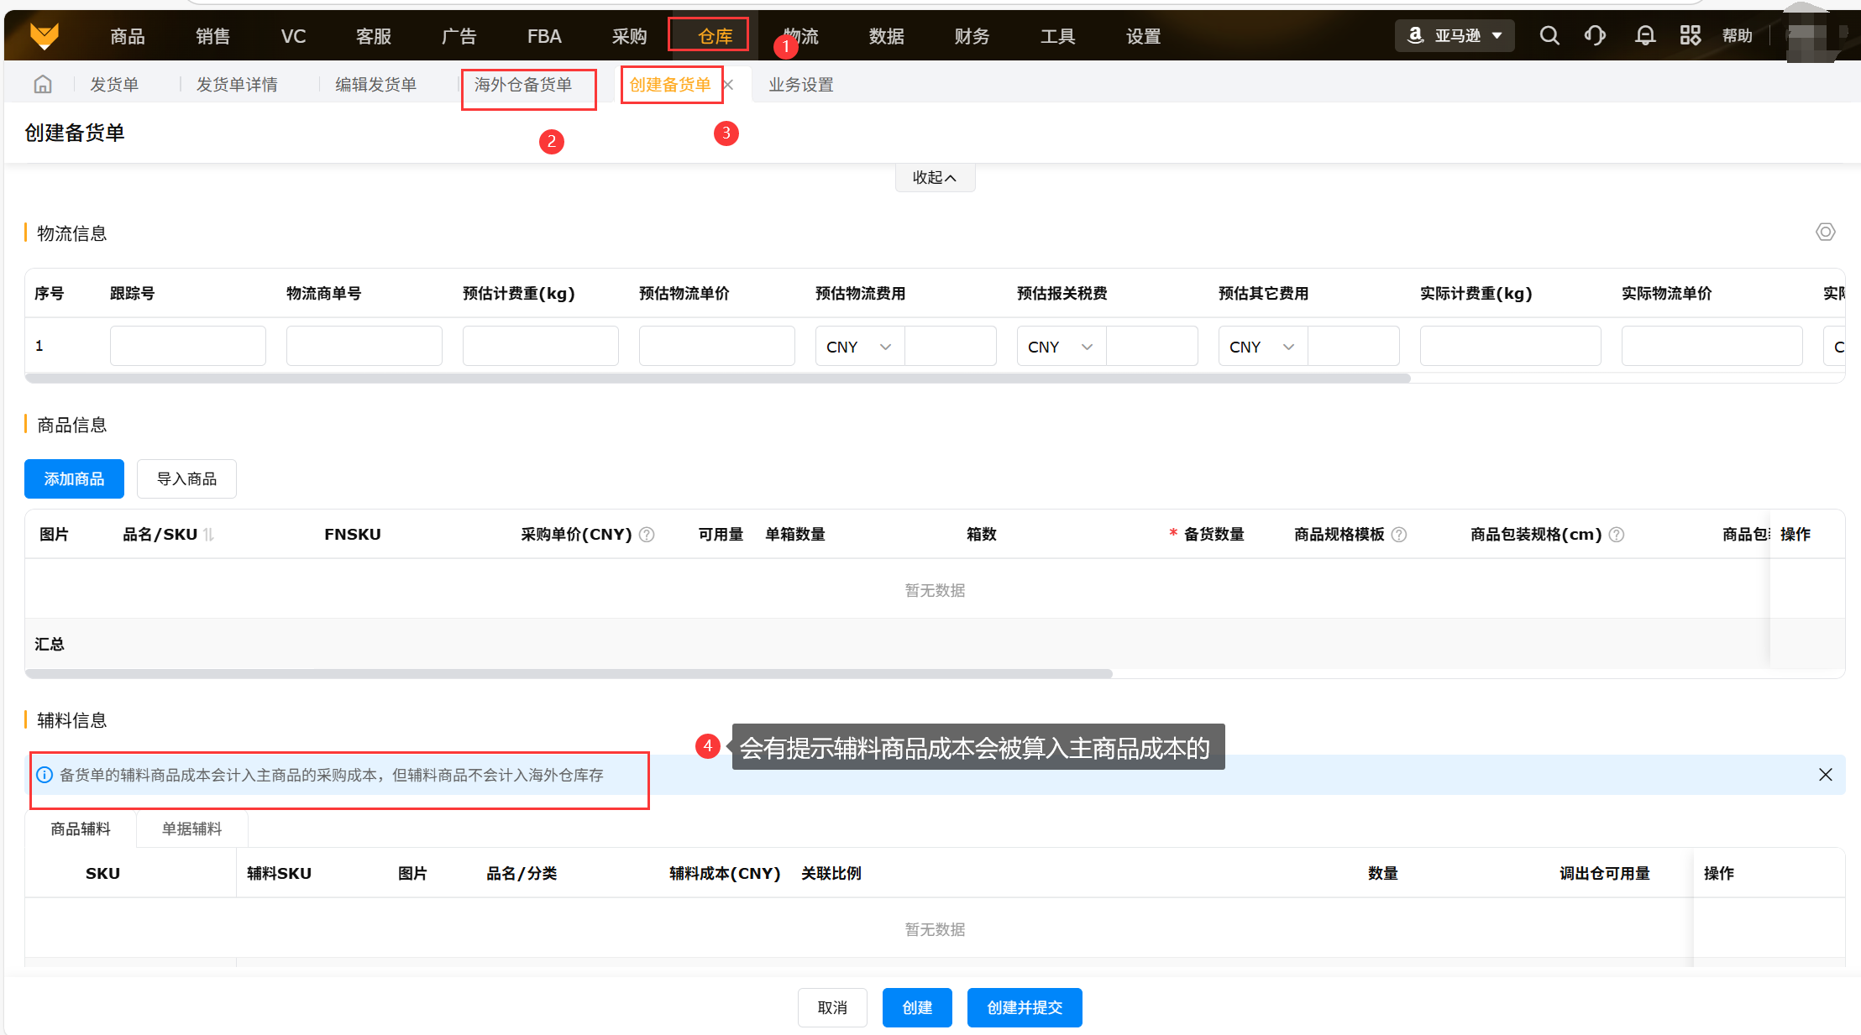
Task: Click help icon beside 商品规格模板
Action: [1399, 535]
